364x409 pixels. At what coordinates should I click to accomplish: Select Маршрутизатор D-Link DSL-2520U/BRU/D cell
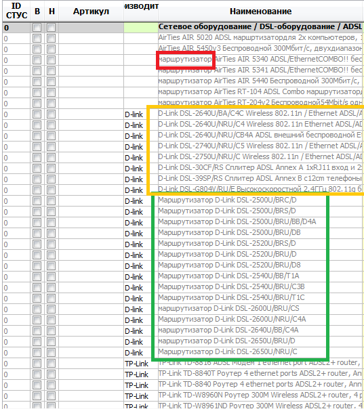pos(260,255)
